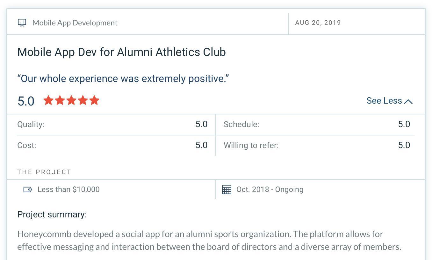Click the See Less link
Image resolution: width=432 pixels, height=260 pixels.
pos(384,101)
